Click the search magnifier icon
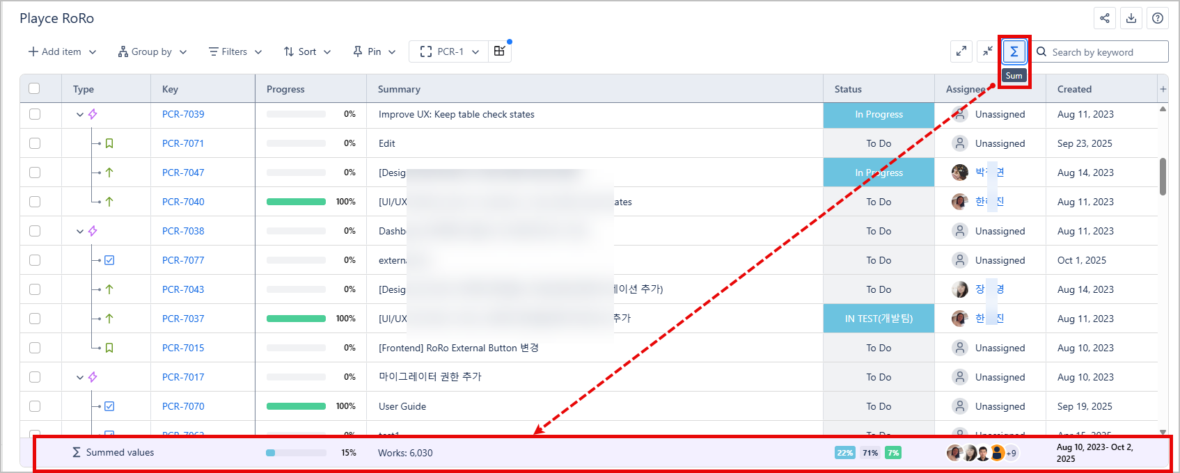 (1041, 51)
